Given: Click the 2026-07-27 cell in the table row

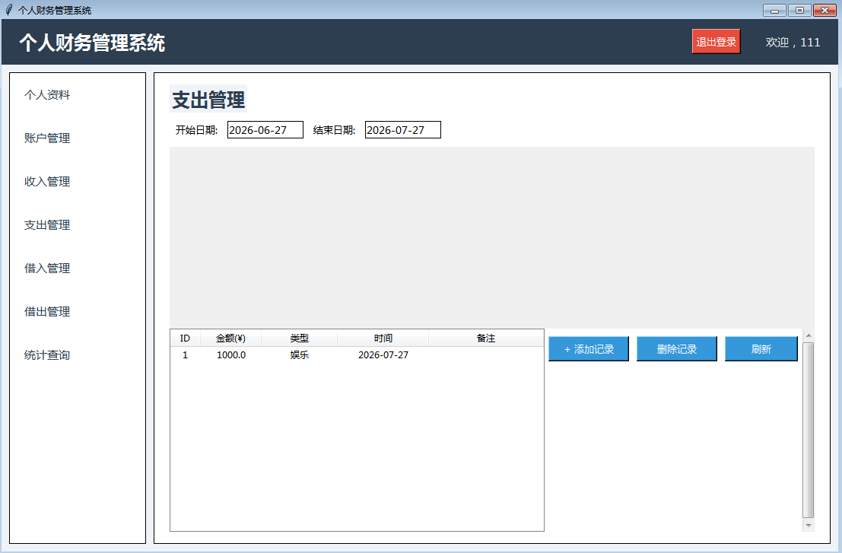Looking at the screenshot, I should (x=383, y=355).
